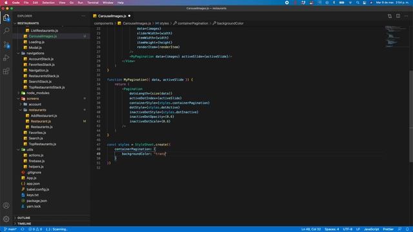The height and width of the screenshot is (232, 413).
Task: Click the feedback icon in status bar
Action: [399, 229]
